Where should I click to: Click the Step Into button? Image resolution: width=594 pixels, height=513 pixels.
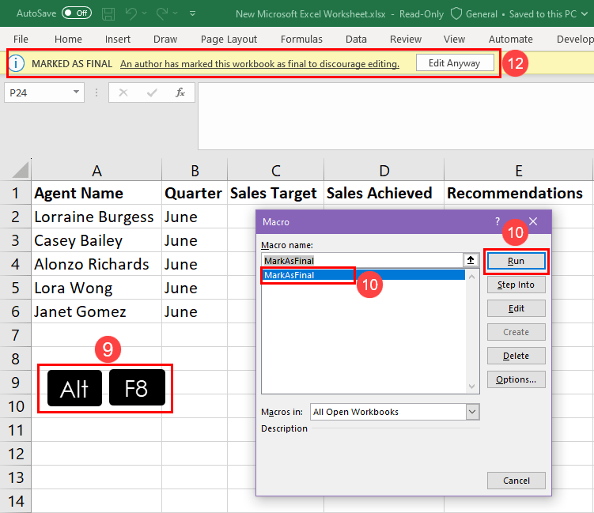pos(516,285)
